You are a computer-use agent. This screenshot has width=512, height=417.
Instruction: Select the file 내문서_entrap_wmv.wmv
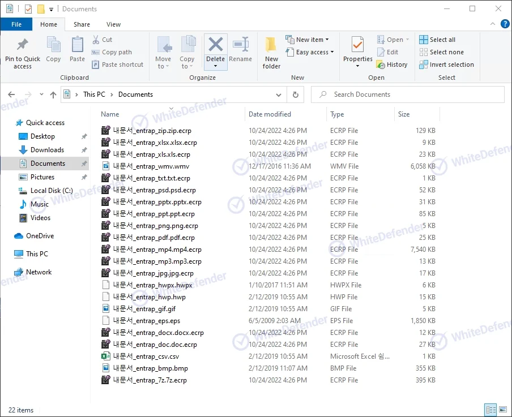click(x=151, y=166)
